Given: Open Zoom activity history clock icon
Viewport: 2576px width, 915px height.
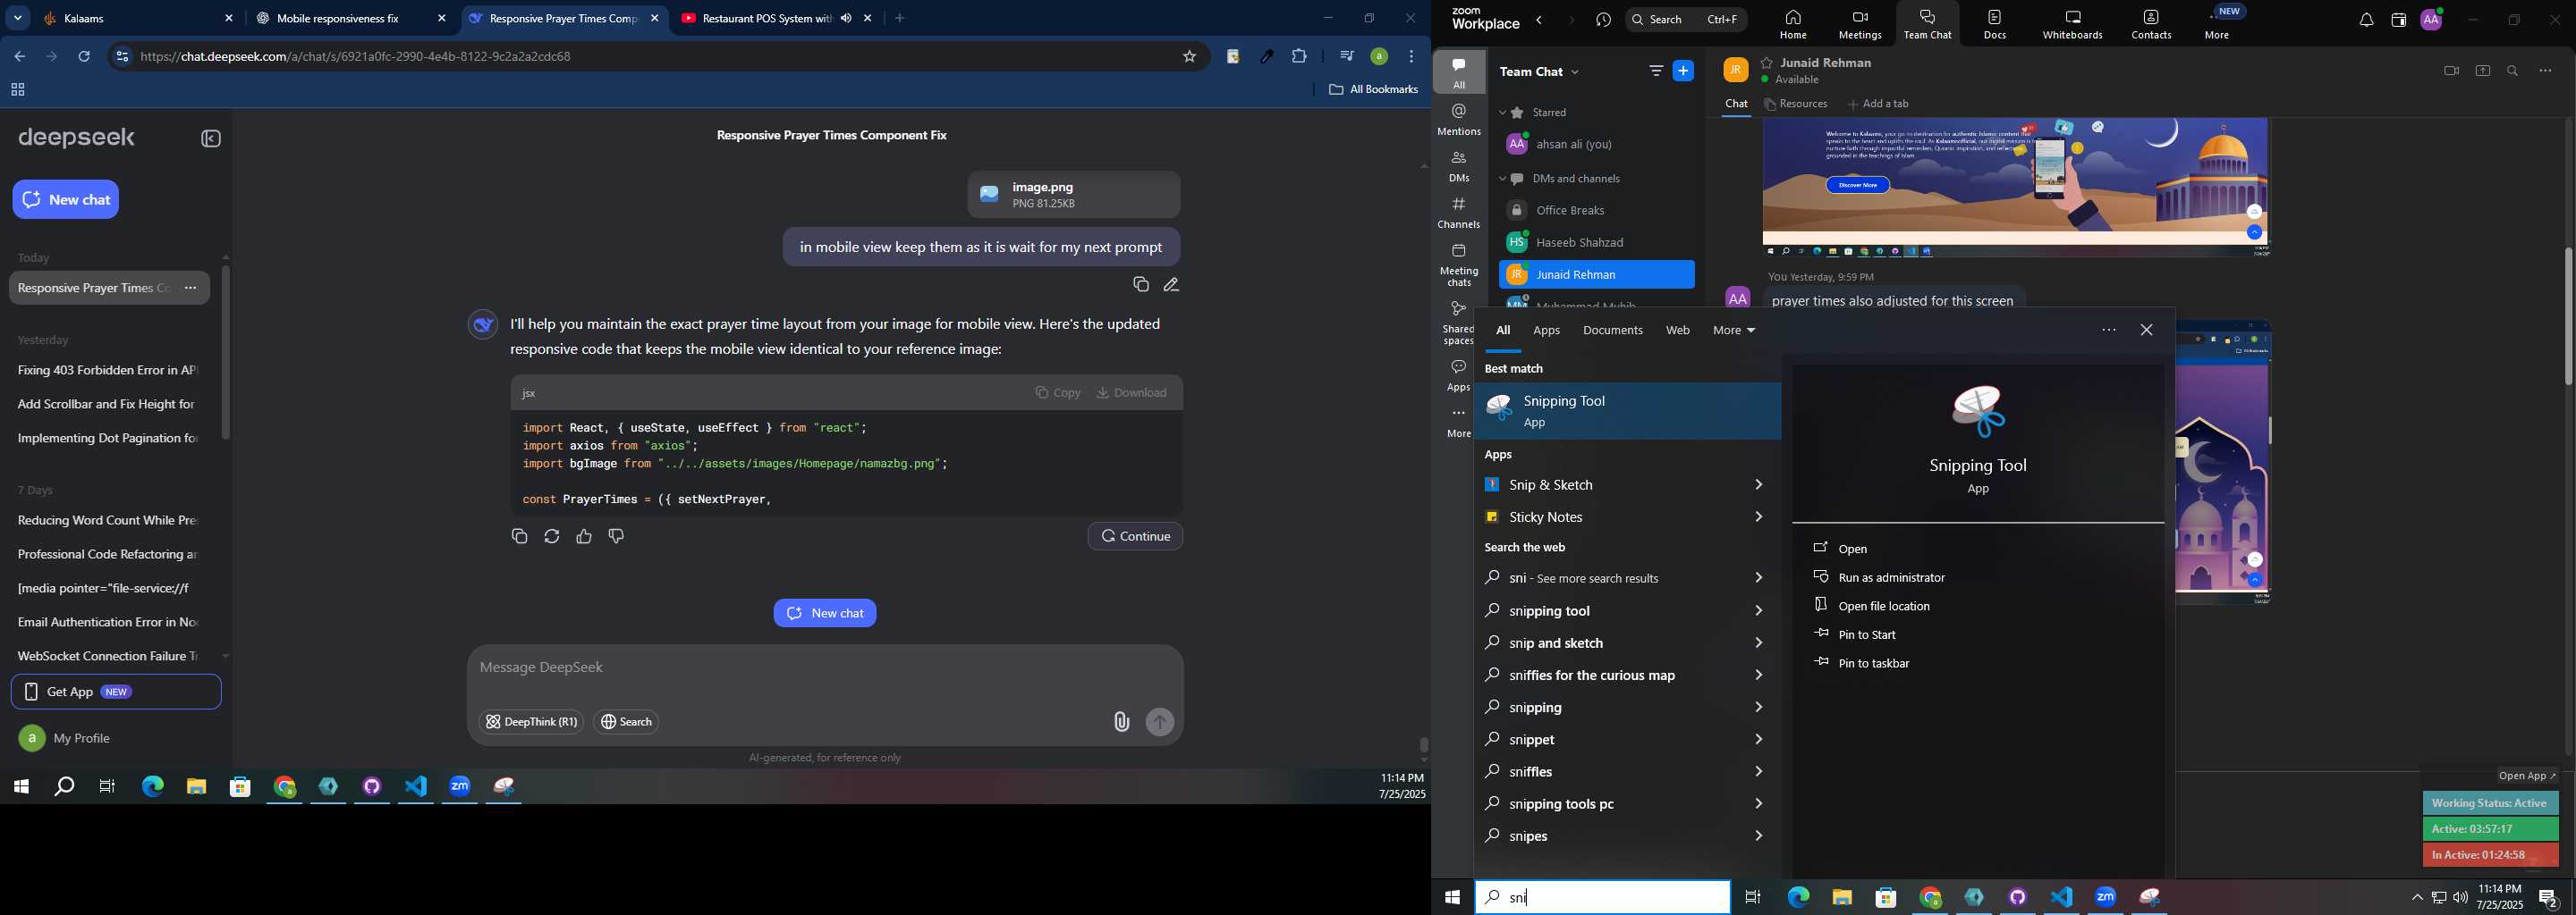Looking at the screenshot, I should [1604, 21].
